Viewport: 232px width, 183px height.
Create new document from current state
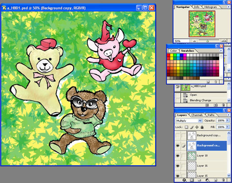pos(207,105)
